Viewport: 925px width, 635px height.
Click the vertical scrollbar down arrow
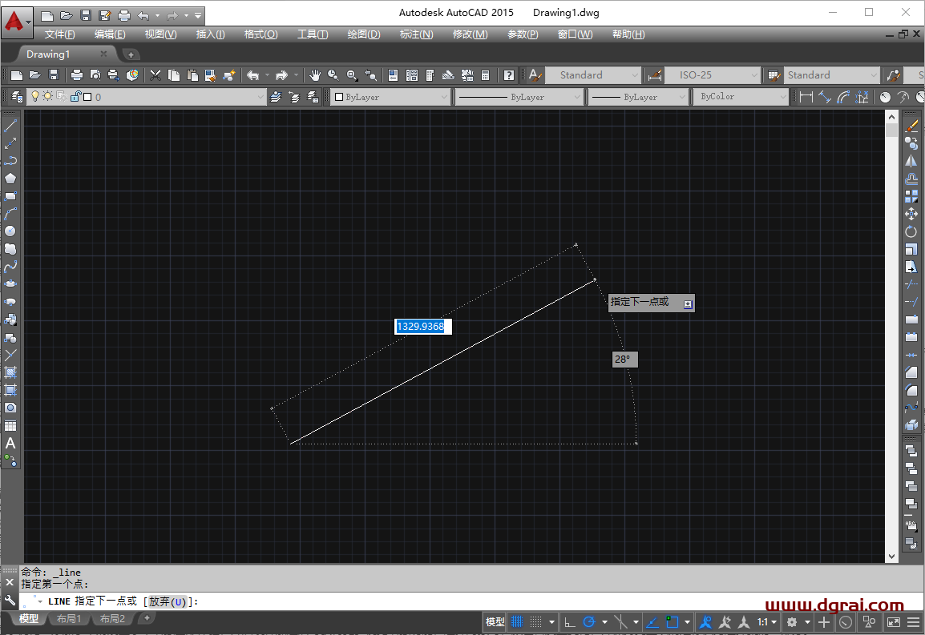click(891, 556)
